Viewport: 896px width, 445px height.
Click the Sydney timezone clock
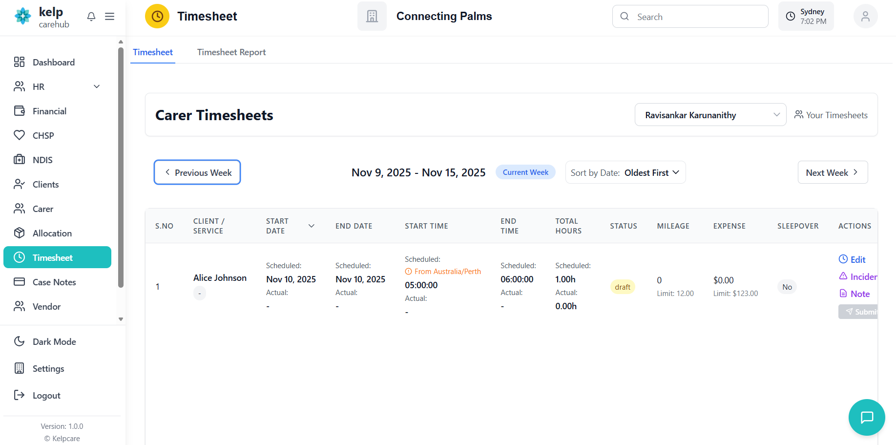point(806,17)
